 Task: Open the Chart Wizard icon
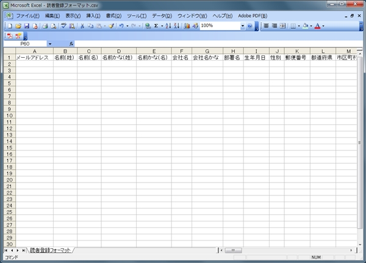(187, 26)
